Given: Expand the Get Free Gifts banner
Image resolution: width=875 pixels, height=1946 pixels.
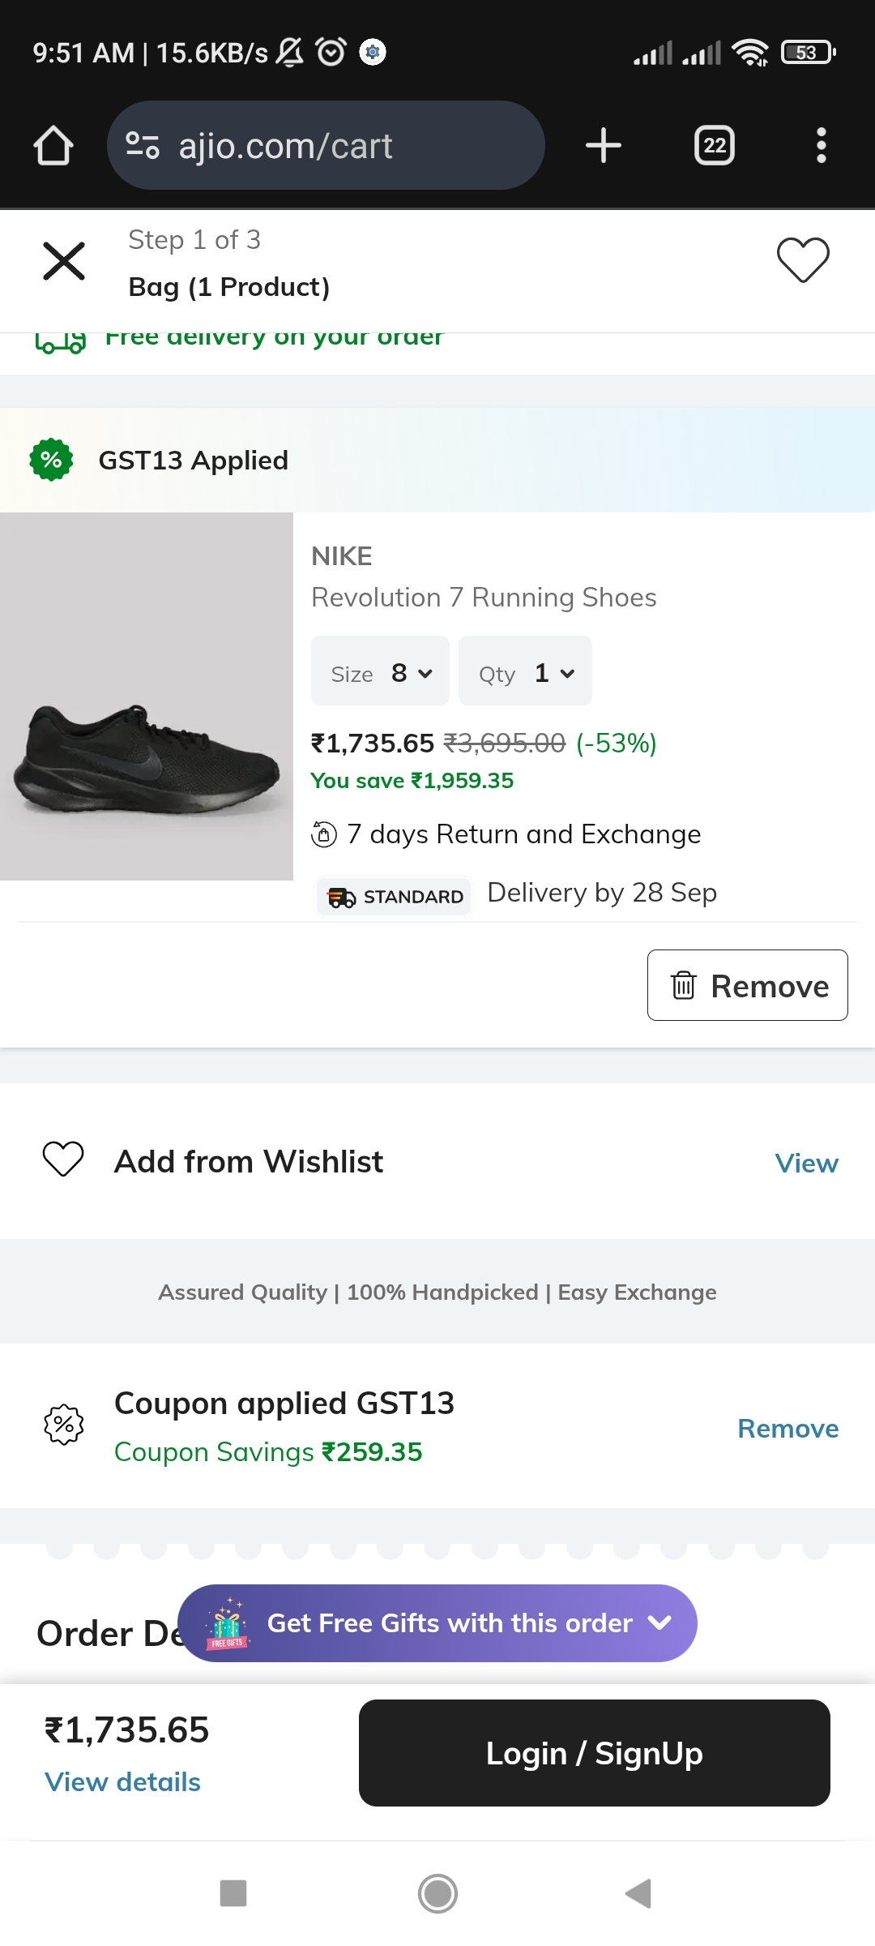Looking at the screenshot, I should point(437,1623).
